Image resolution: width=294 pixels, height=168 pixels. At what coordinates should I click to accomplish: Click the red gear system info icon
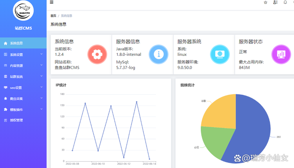[97, 54]
